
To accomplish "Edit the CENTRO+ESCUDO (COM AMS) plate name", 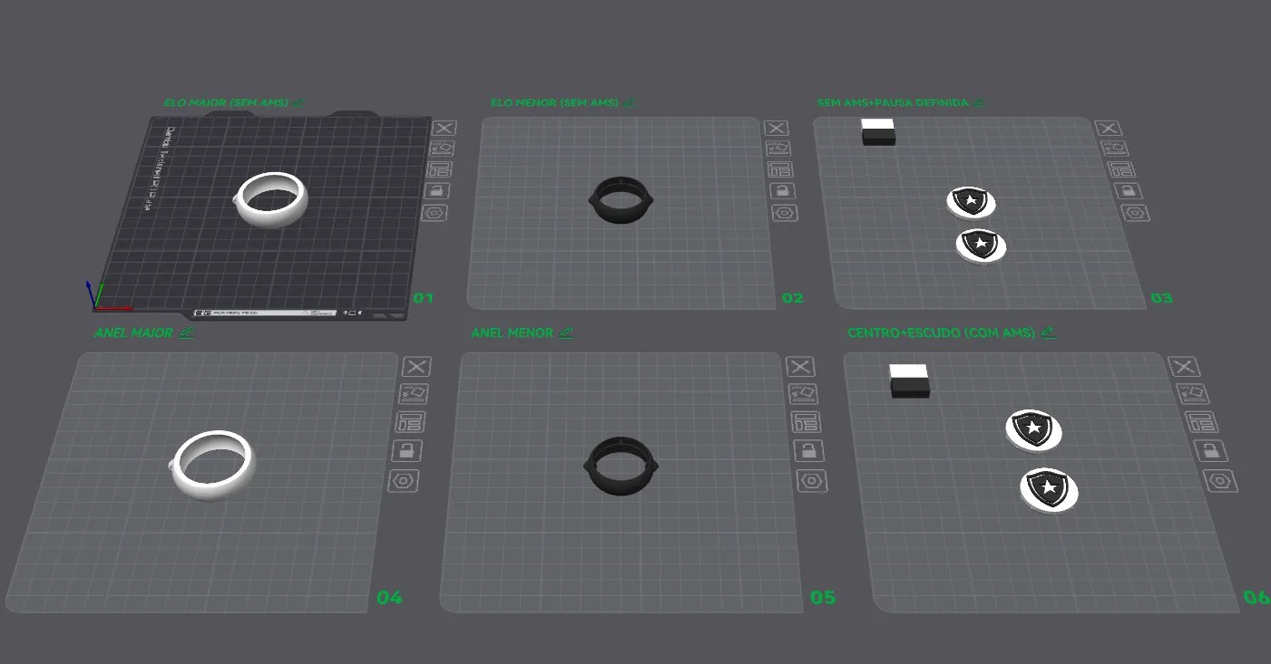I will coord(1048,332).
